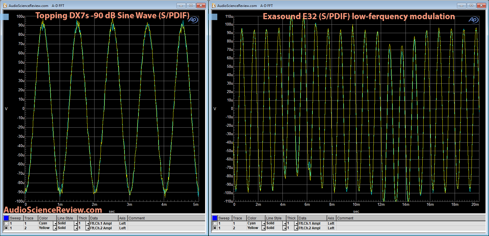Click the Line Style column header in the Exasound window
The height and width of the screenshot is (236, 489).
(x=276, y=218)
